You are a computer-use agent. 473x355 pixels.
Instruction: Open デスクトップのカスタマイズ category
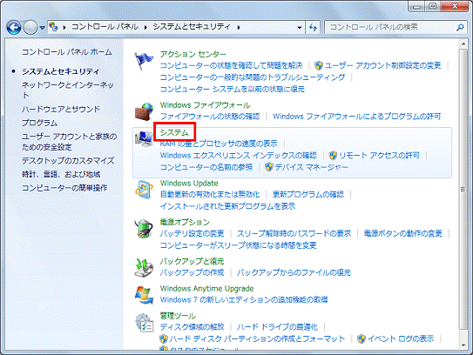coord(68,161)
